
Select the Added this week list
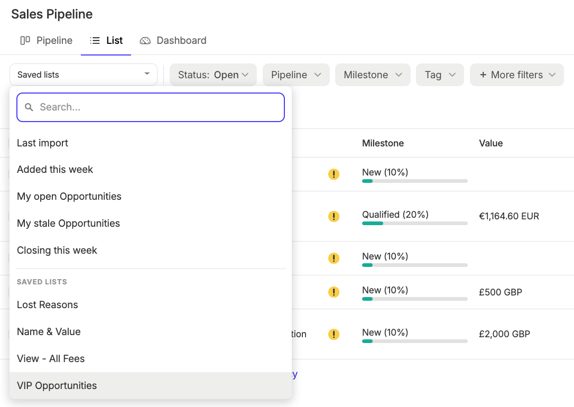pyautogui.click(x=151, y=170)
